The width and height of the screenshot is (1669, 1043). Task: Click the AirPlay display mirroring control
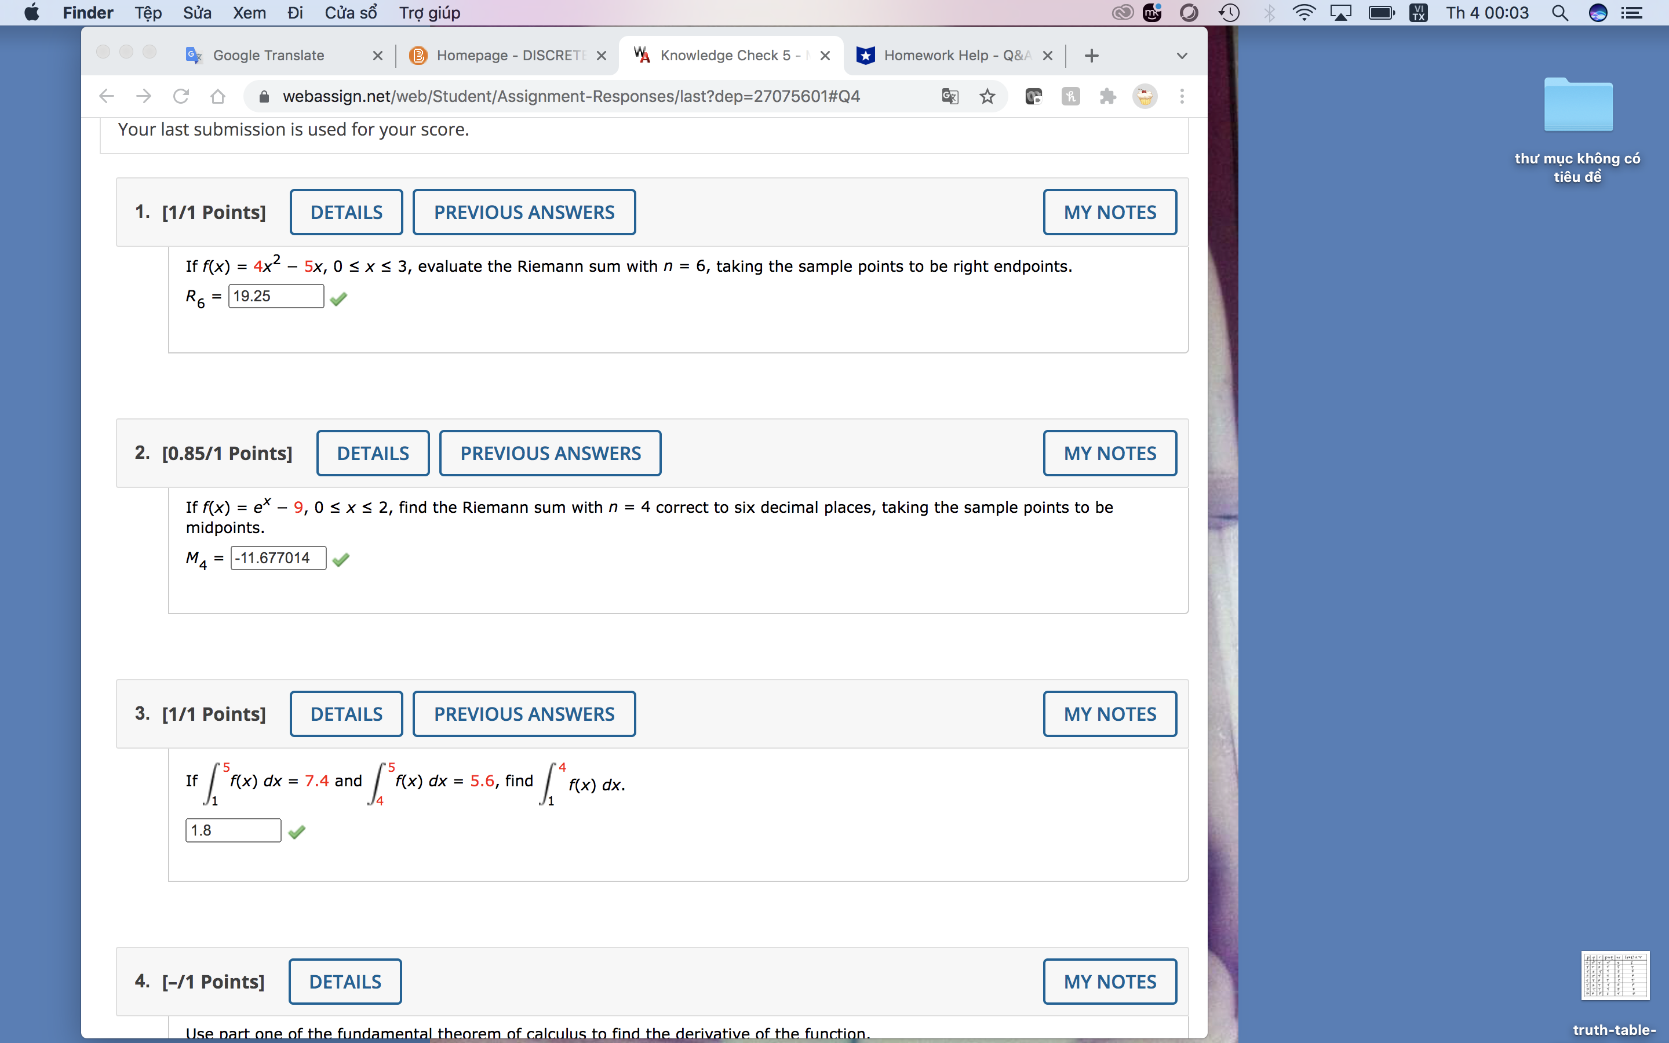click(x=1340, y=12)
